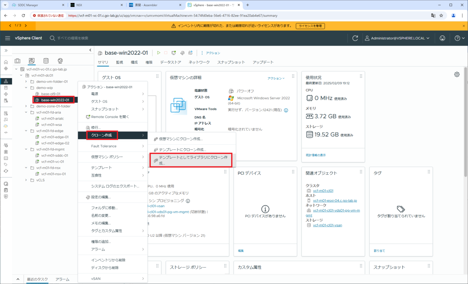Open アクション dropdown in VM details card
Image resolution: width=468 pixels, height=284 pixels.
(276, 78)
